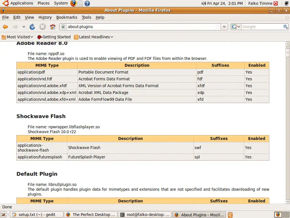The height and width of the screenshot is (218, 290).
Task: Launch the mail client panel icon
Action: tap(80, 3)
